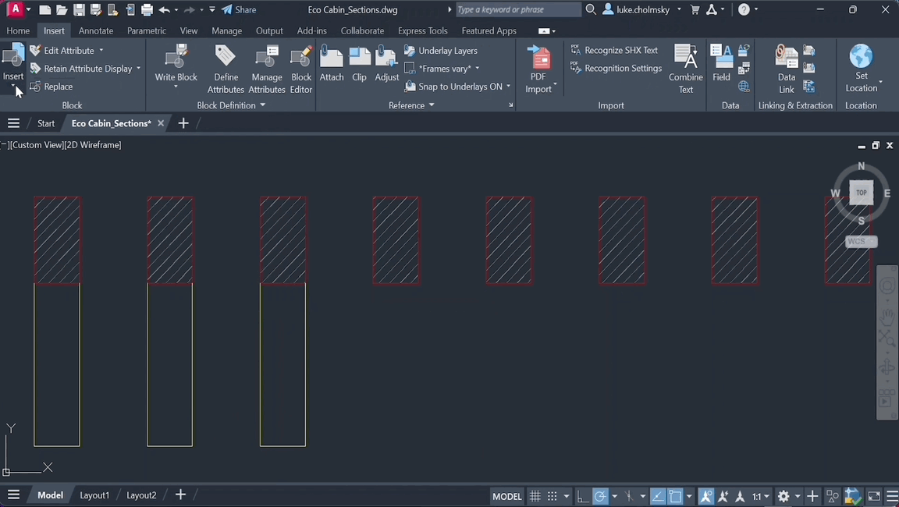Open the Express Tools tab
The height and width of the screenshot is (507, 899).
(x=422, y=31)
